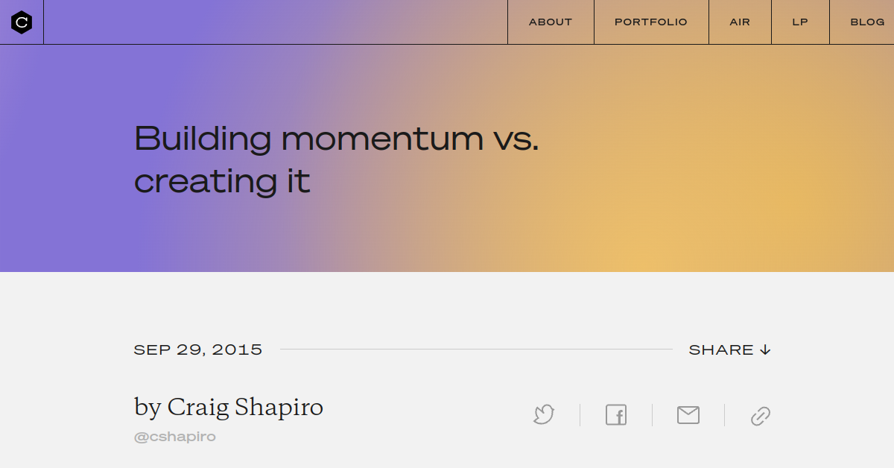Click the header bar containing the navigation
The height and width of the screenshot is (468, 894).
(298, 22)
